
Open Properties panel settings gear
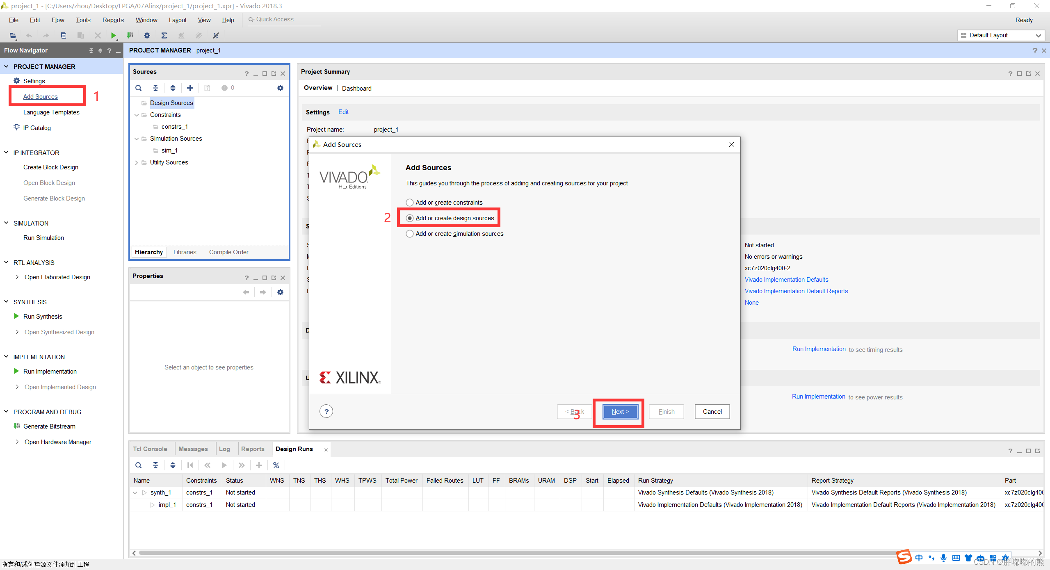pyautogui.click(x=280, y=292)
